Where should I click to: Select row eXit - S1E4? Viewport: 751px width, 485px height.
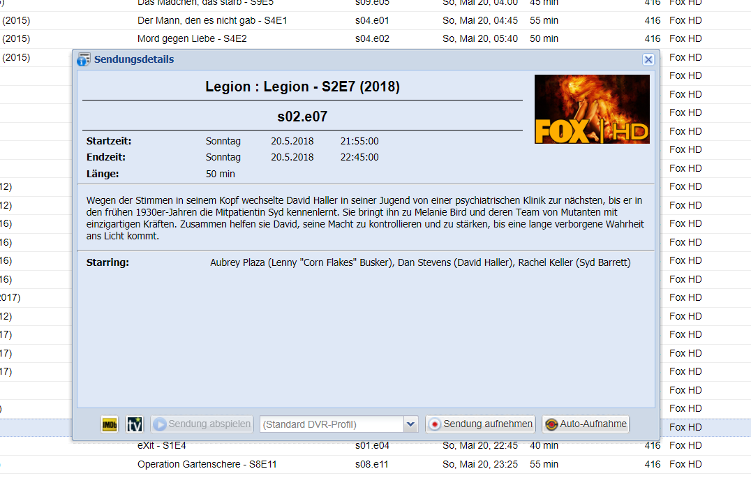pos(161,446)
